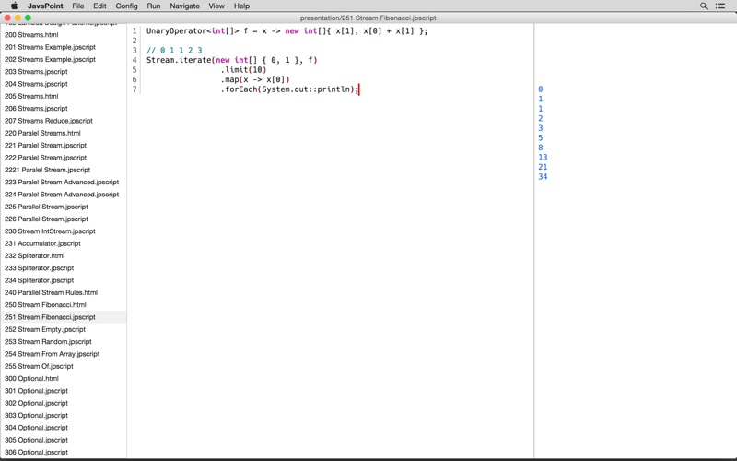Open the Edit menu
The height and width of the screenshot is (461, 737).
click(x=99, y=6)
